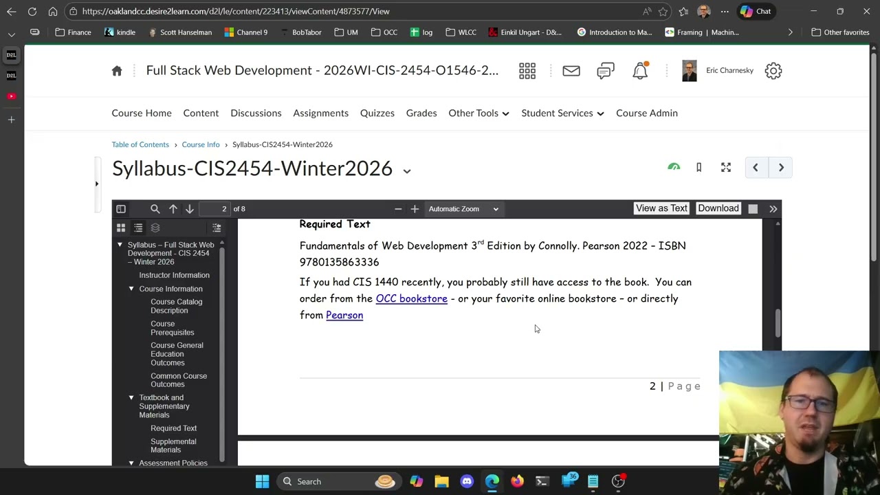Click the View as Text button
Image resolution: width=880 pixels, height=495 pixels.
[x=661, y=208]
